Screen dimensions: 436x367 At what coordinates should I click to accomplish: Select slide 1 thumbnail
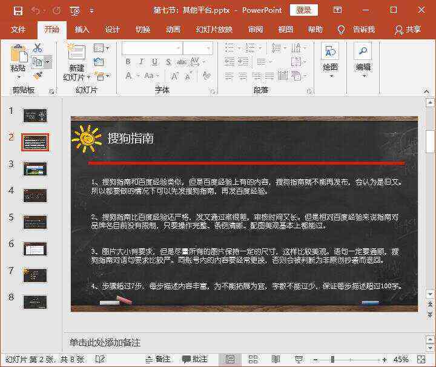point(35,116)
